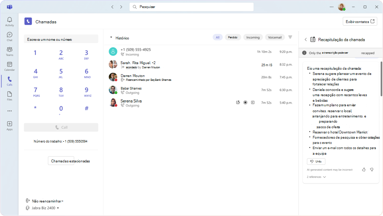Select the Darren Mouton call entry
The image size is (383, 216).
tap(201, 77)
